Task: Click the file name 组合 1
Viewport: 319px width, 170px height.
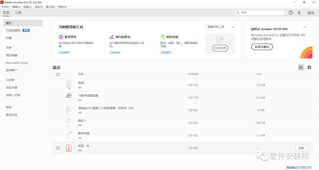Action: tap(82, 121)
